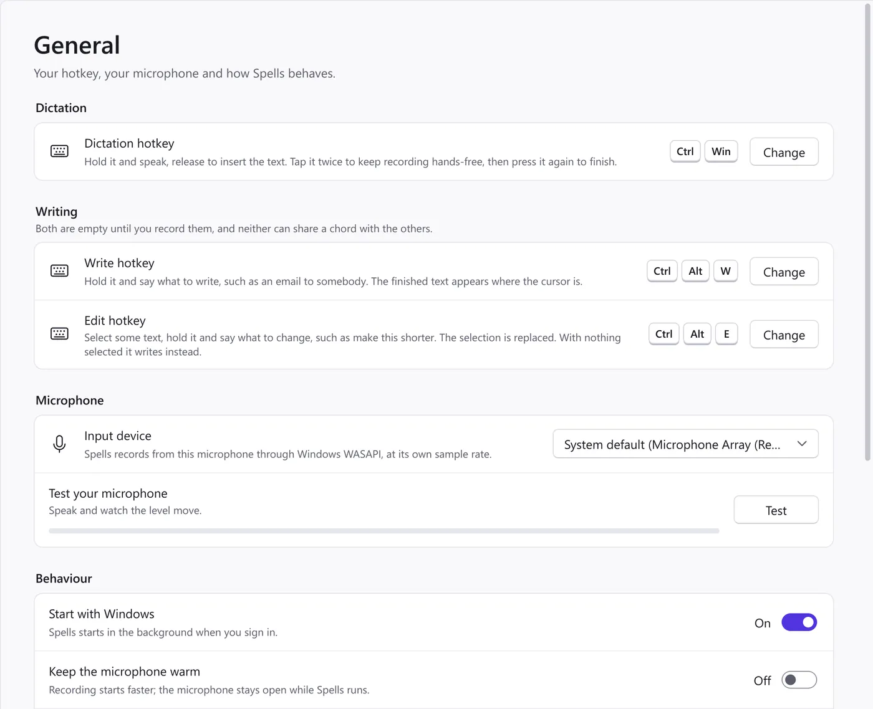Click the "Behaviour" section heading

[x=64, y=579]
